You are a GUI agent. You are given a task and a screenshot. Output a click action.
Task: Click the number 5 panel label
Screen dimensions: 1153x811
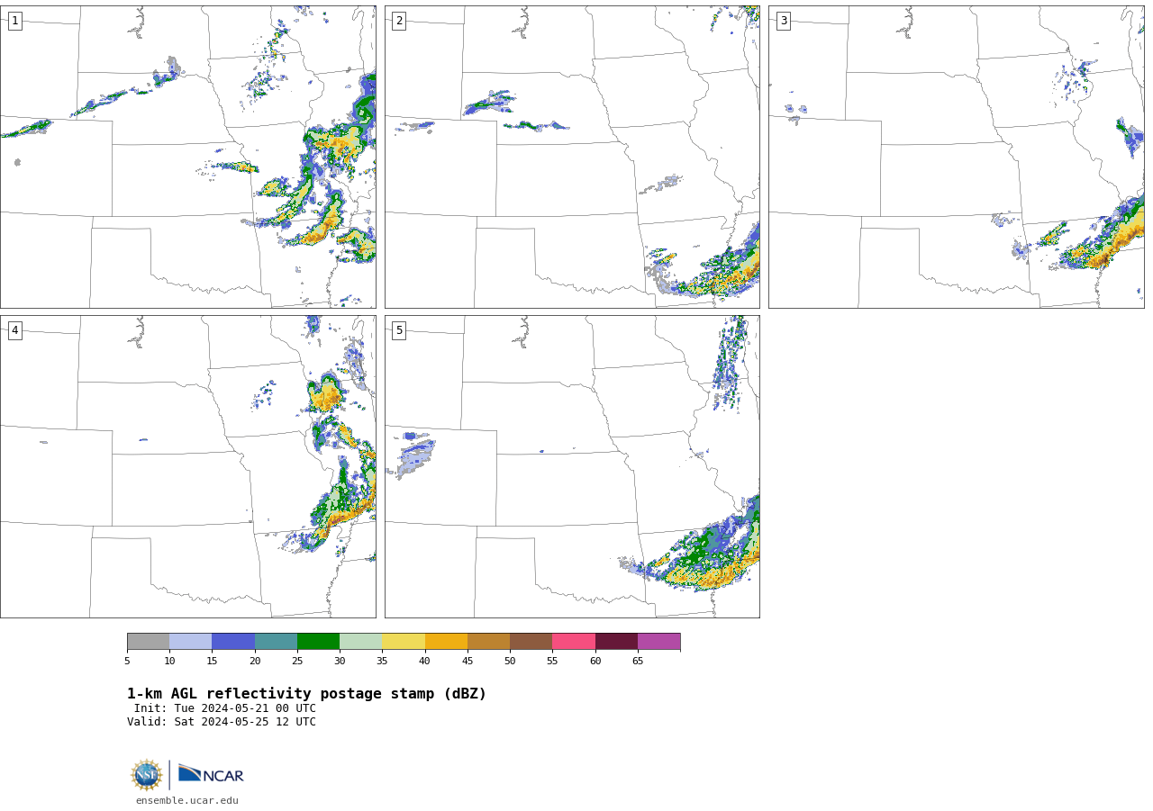399,330
